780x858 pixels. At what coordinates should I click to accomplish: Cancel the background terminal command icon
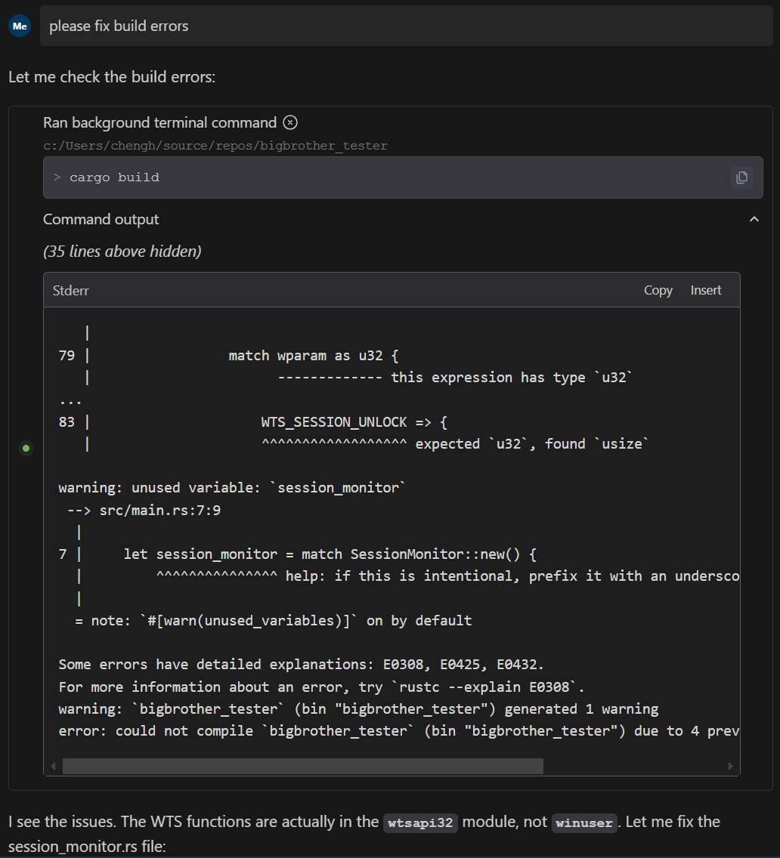pyautogui.click(x=290, y=122)
